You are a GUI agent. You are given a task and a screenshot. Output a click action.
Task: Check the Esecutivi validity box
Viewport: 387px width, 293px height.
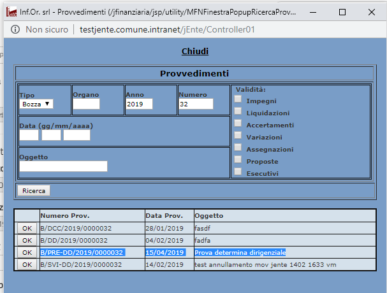coord(238,172)
